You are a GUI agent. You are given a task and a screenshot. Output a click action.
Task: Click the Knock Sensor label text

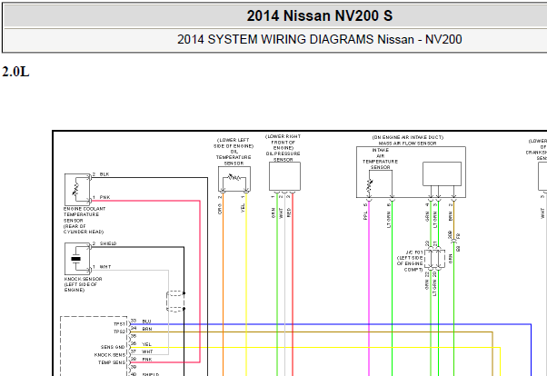(x=83, y=284)
